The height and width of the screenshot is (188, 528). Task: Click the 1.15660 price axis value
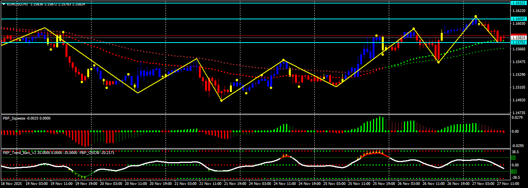(x=518, y=49)
